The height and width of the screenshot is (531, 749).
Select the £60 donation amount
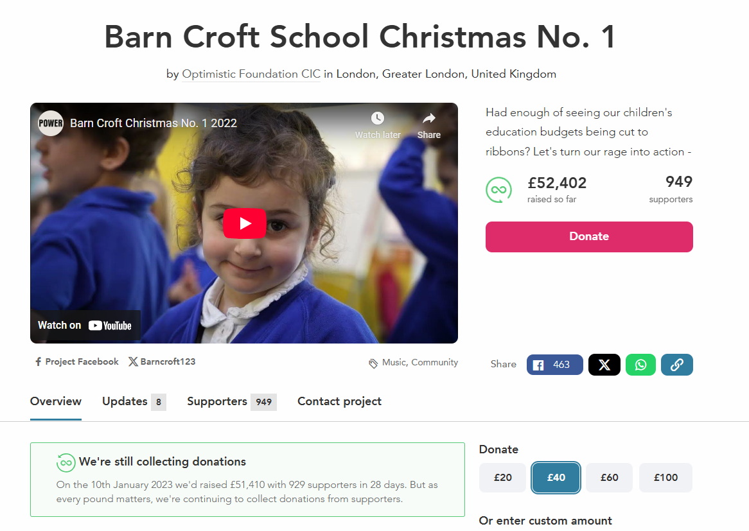(610, 478)
